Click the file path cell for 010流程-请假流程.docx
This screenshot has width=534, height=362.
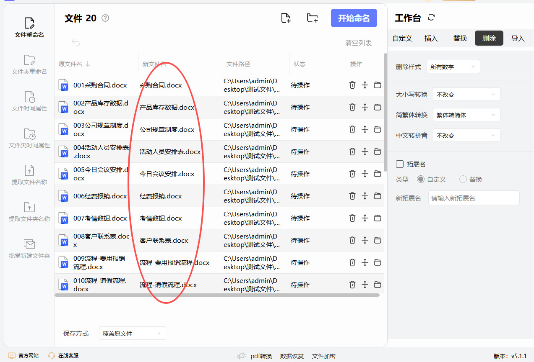(252, 285)
